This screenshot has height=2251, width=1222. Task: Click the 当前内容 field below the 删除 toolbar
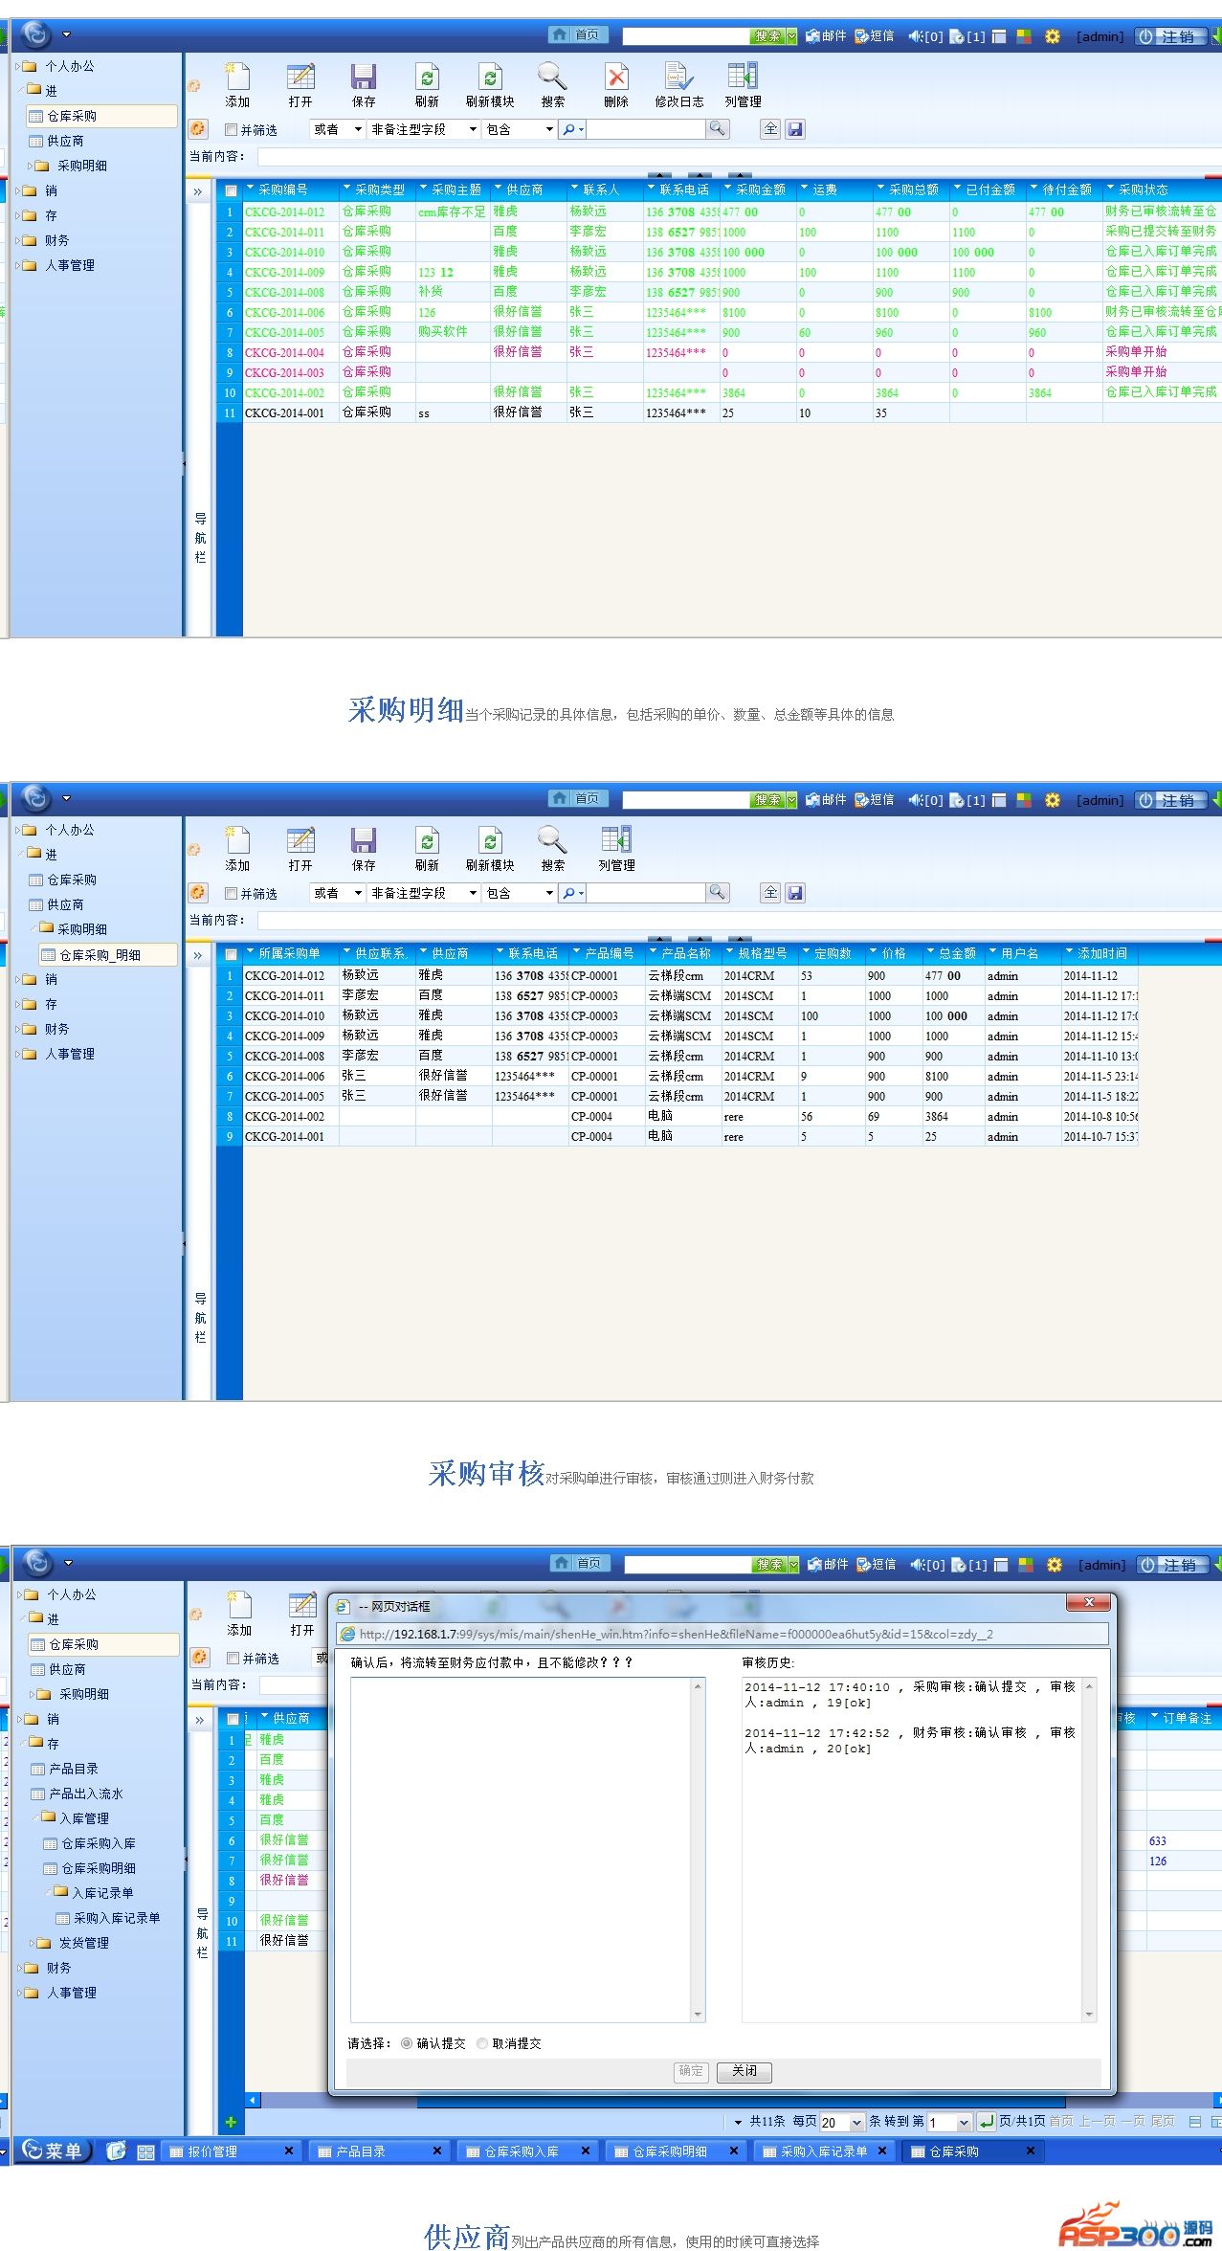pos(739,156)
